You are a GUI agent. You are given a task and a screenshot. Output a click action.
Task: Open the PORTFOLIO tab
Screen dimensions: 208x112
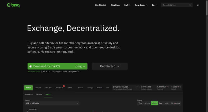pyautogui.click(x=60, y=88)
